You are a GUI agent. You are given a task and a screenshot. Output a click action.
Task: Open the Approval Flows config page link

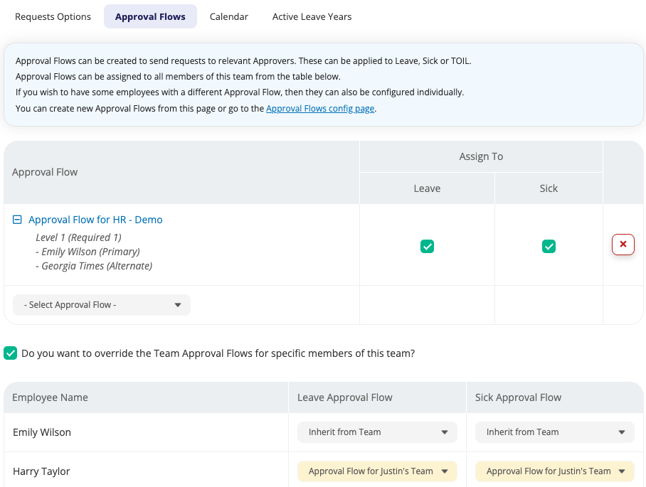320,109
